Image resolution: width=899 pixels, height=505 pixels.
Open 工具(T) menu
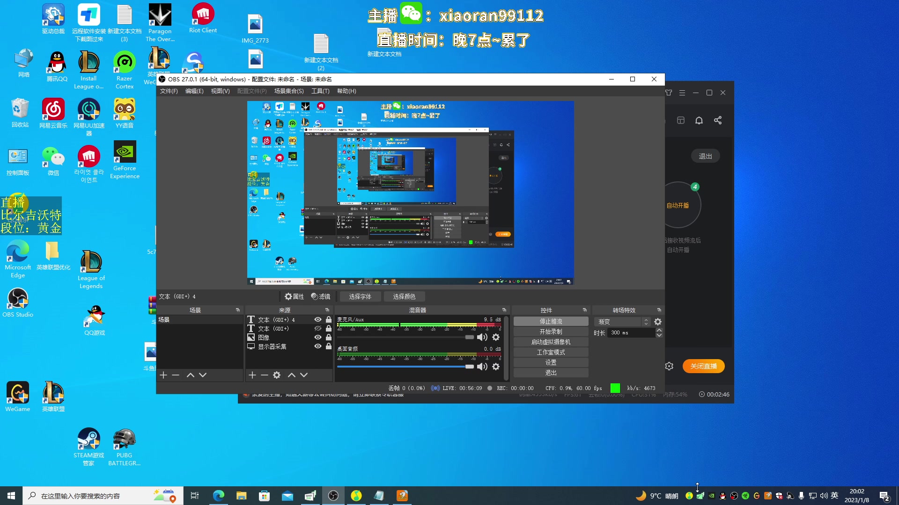pos(320,91)
